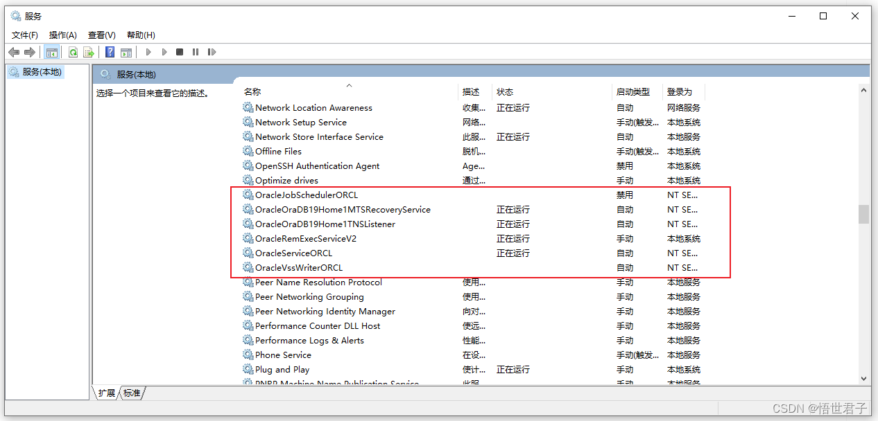Screen dimensions: 878x421
Task: Select Performance Counter DLL Host row
Action: click(x=473, y=325)
